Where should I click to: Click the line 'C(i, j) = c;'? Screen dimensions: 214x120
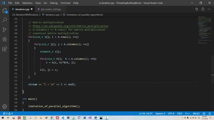tap(49, 70)
